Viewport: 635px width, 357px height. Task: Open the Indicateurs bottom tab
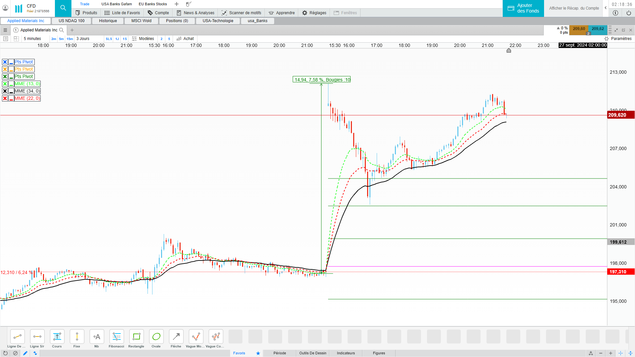click(x=346, y=353)
